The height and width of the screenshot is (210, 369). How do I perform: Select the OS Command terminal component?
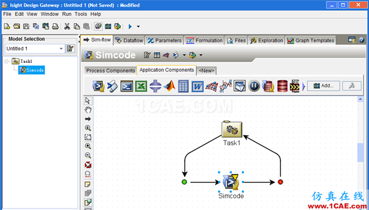127,86
